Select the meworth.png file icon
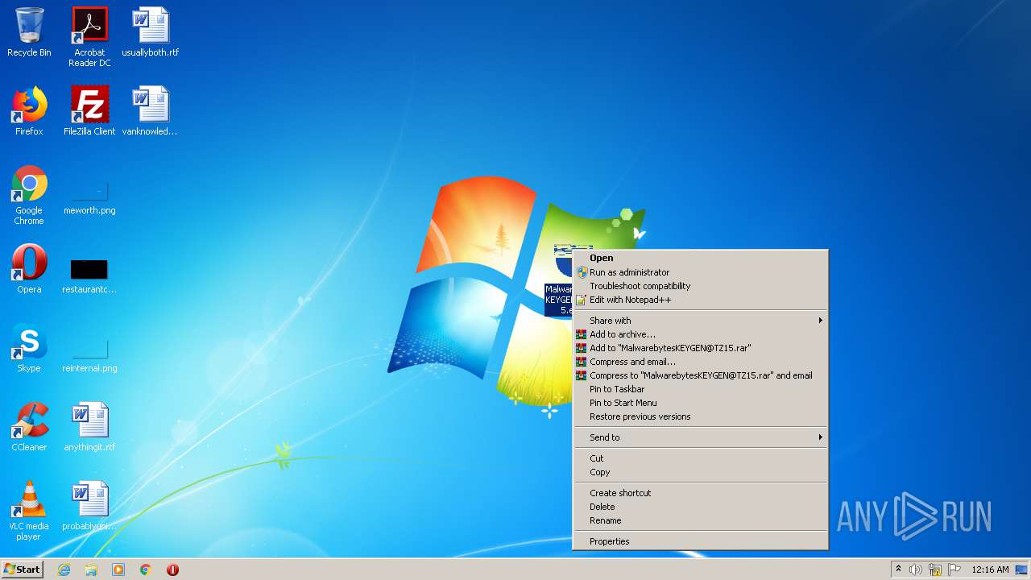 pos(89,198)
